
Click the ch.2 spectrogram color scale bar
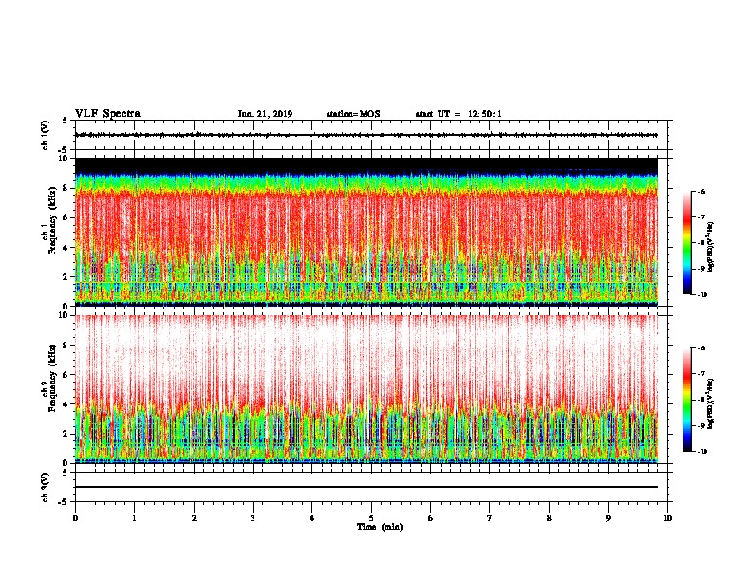coord(687,400)
